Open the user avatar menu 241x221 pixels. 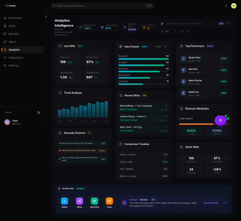click(233, 6)
